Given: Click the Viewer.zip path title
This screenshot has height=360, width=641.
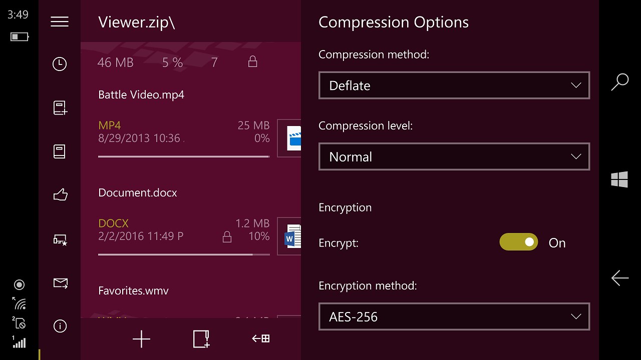Looking at the screenshot, I should point(137,22).
